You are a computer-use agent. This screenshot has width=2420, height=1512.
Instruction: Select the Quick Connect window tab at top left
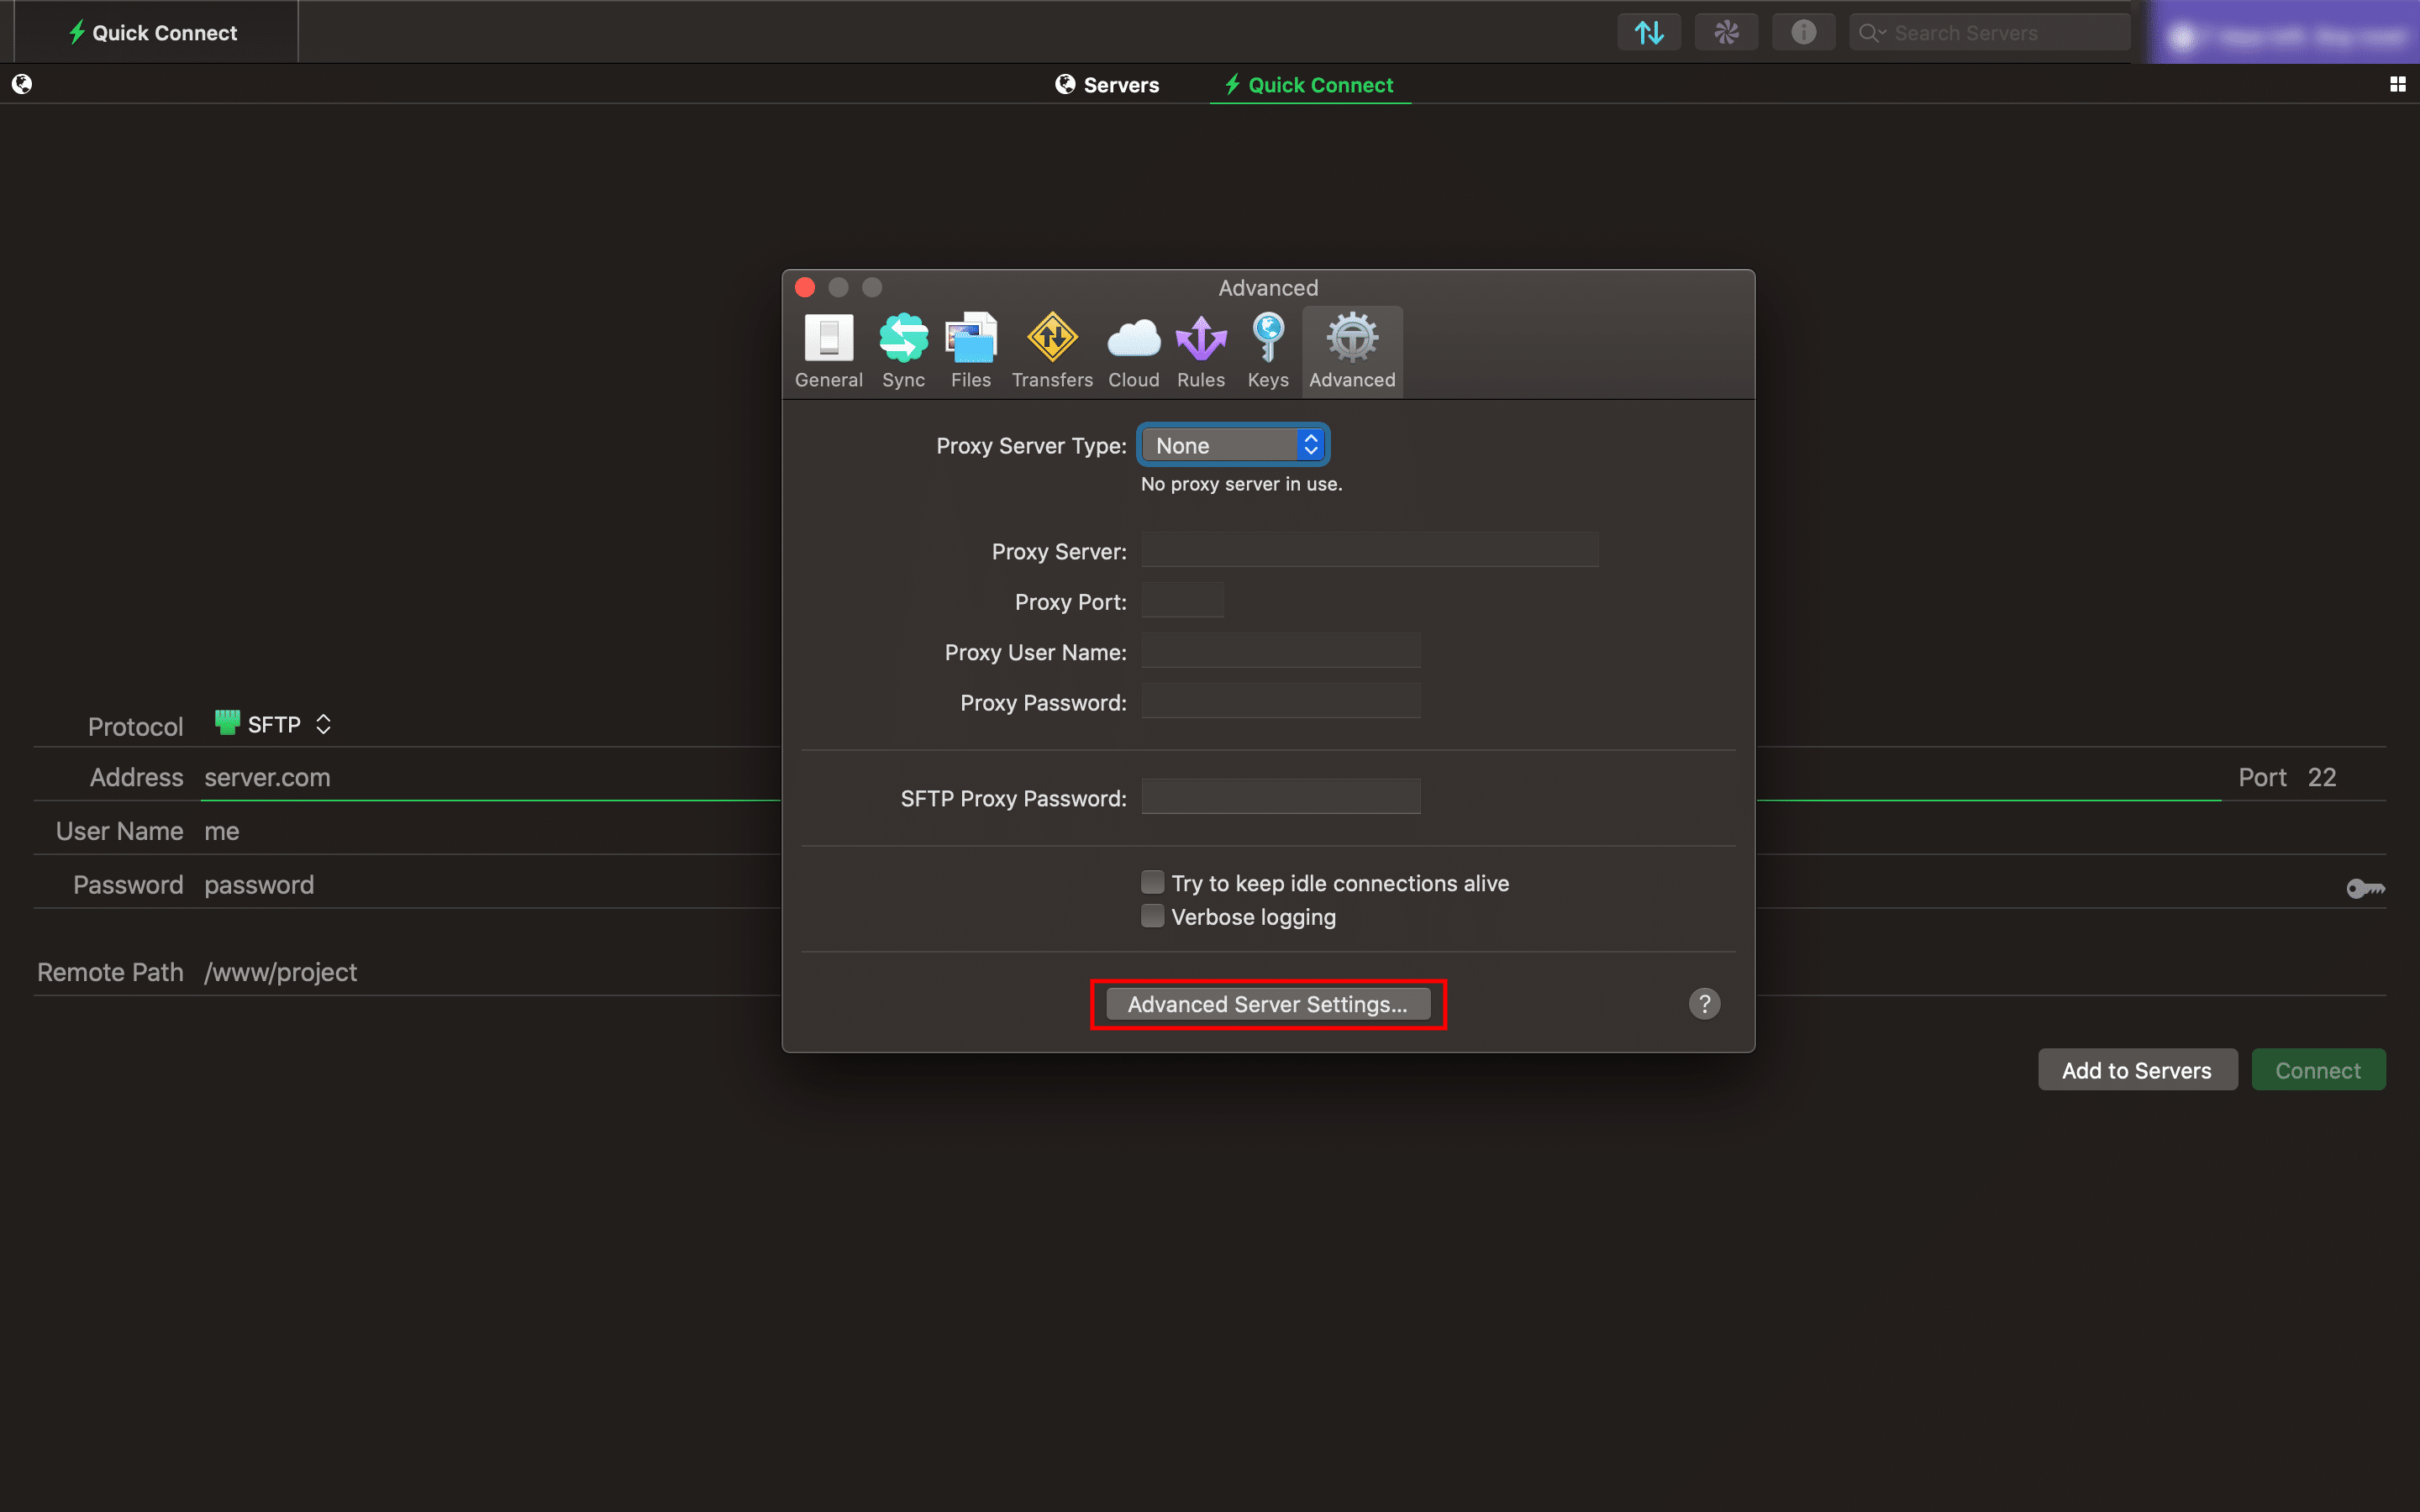point(155,32)
